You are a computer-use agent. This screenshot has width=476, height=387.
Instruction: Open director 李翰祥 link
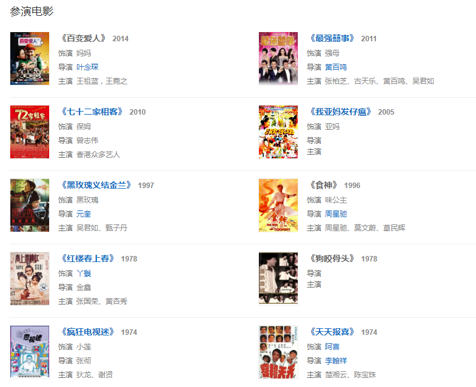[x=336, y=360]
